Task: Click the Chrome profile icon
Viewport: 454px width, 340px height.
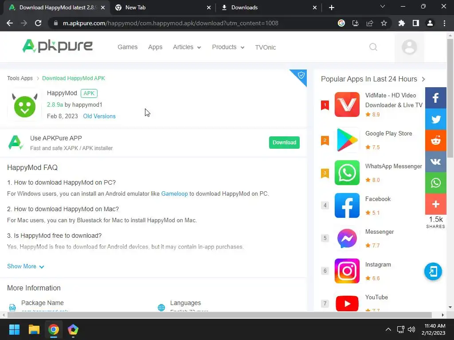Action: click(x=430, y=23)
